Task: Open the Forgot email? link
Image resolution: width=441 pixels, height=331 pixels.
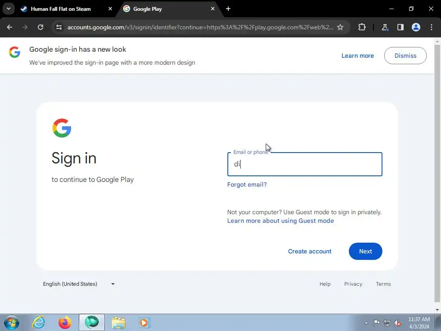Action: (247, 184)
